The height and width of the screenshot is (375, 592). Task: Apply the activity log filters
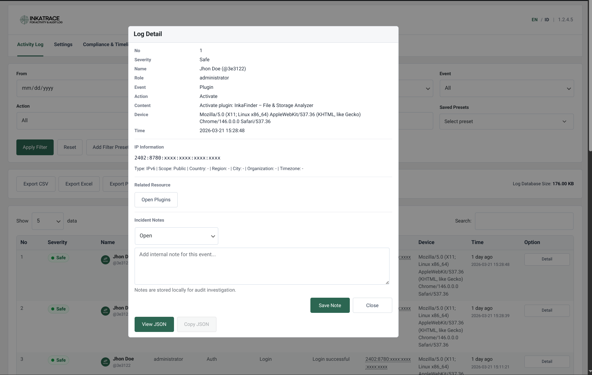(35, 147)
